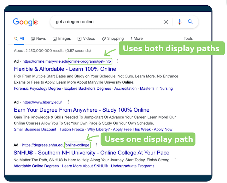Open Forensic Psycology Degree sitelink
This screenshot has height=183, width=227.
37,88
